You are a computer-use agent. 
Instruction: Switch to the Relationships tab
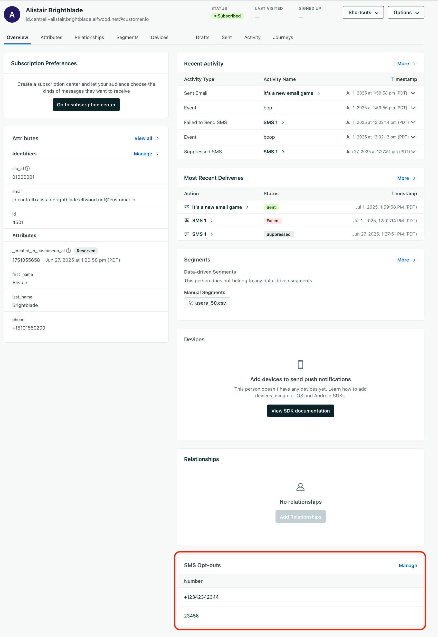click(89, 37)
